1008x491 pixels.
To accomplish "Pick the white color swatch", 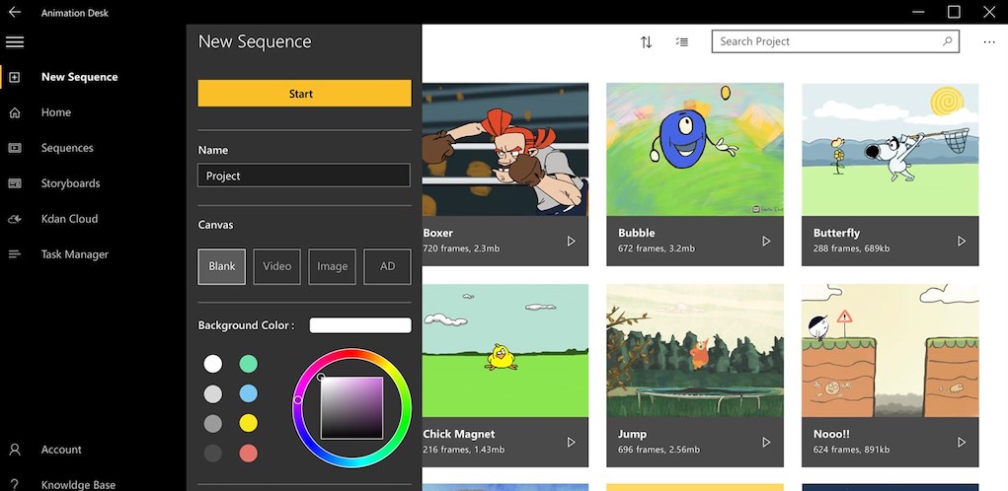I will (x=213, y=365).
